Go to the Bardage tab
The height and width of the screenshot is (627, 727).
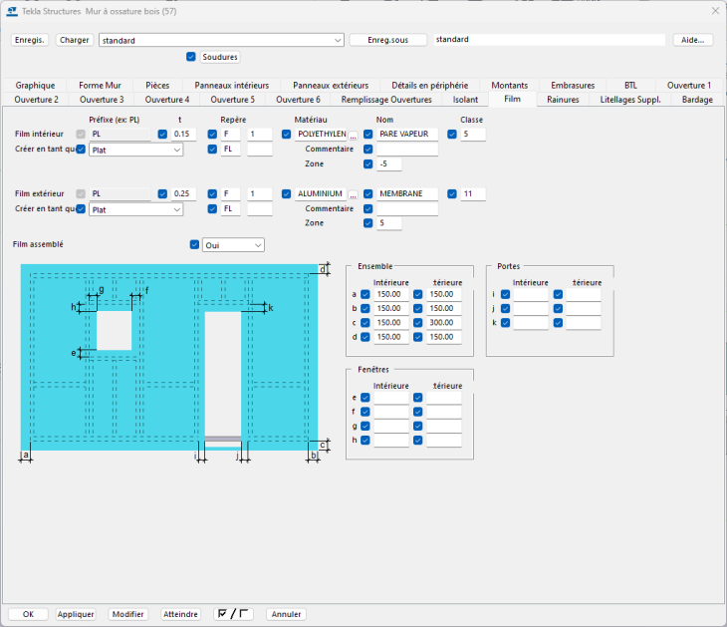(696, 100)
